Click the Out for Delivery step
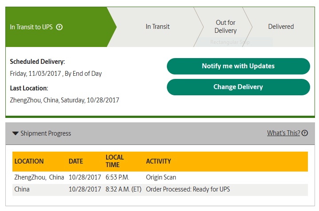 point(225,27)
